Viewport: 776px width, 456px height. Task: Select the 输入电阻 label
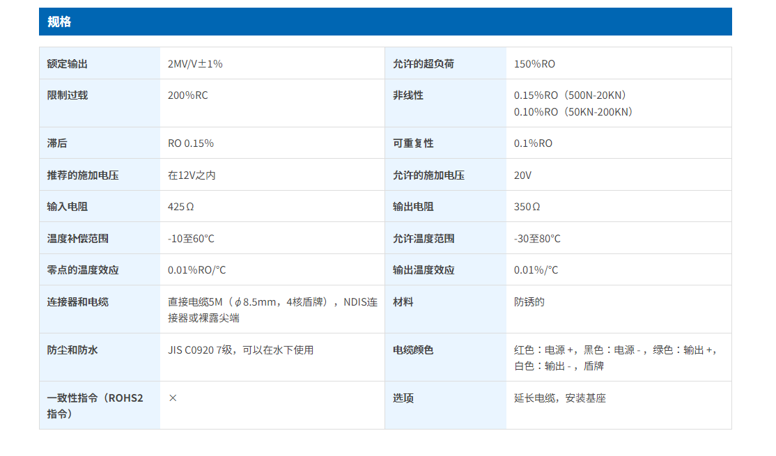pos(68,207)
